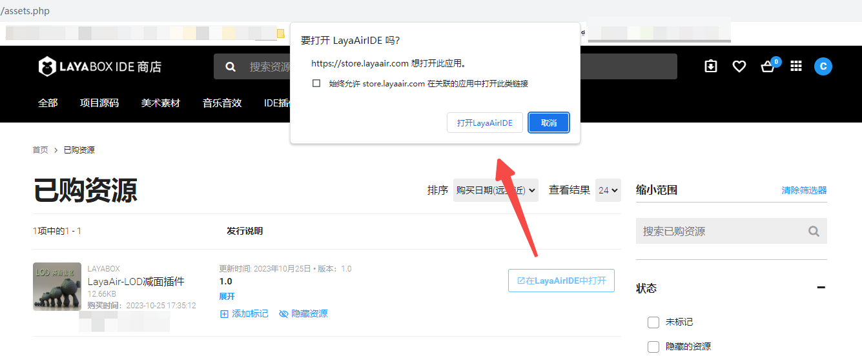Screen dimensions: 862x356
Task: Open the apps grid icon
Action: (796, 66)
